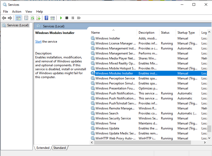Viewport: 212px width, 156px height.
Task: Click Running status of Windows Update
Action: (167, 128)
